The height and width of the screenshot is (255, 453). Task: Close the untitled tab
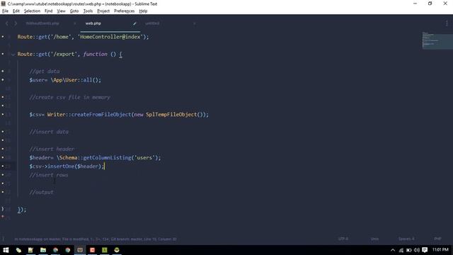pos(194,23)
